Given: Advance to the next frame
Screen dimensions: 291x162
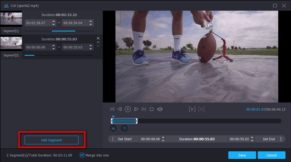Looking at the screenshot, I should point(136,109).
